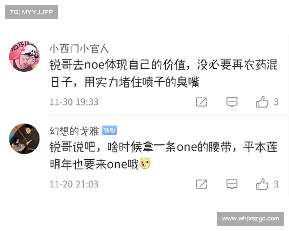The height and width of the screenshot is (231, 289).
Task: Click the TG: MYYJJPP label
Action: tap(31, 12)
